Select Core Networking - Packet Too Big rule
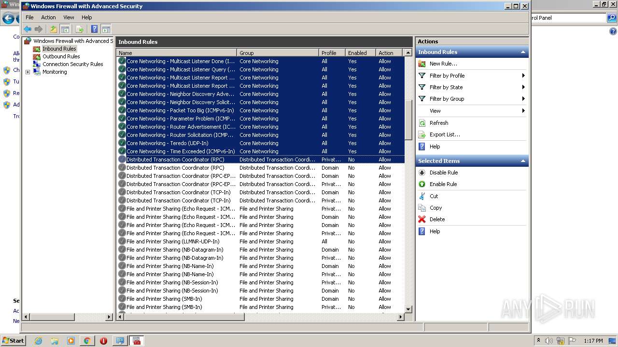 [x=180, y=110]
